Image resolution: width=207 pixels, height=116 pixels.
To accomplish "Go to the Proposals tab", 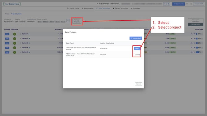I will tap(135, 8).
